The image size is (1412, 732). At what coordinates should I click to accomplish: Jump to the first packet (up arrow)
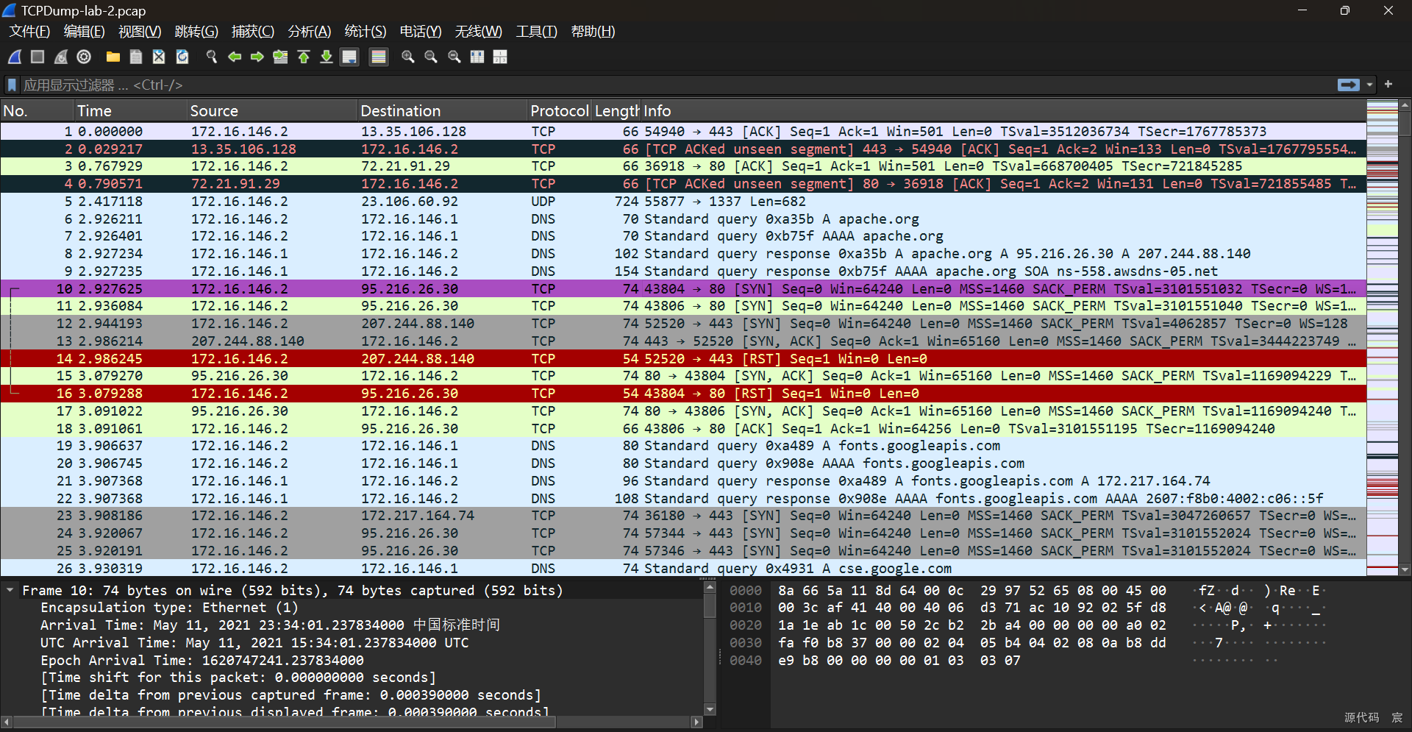304,57
